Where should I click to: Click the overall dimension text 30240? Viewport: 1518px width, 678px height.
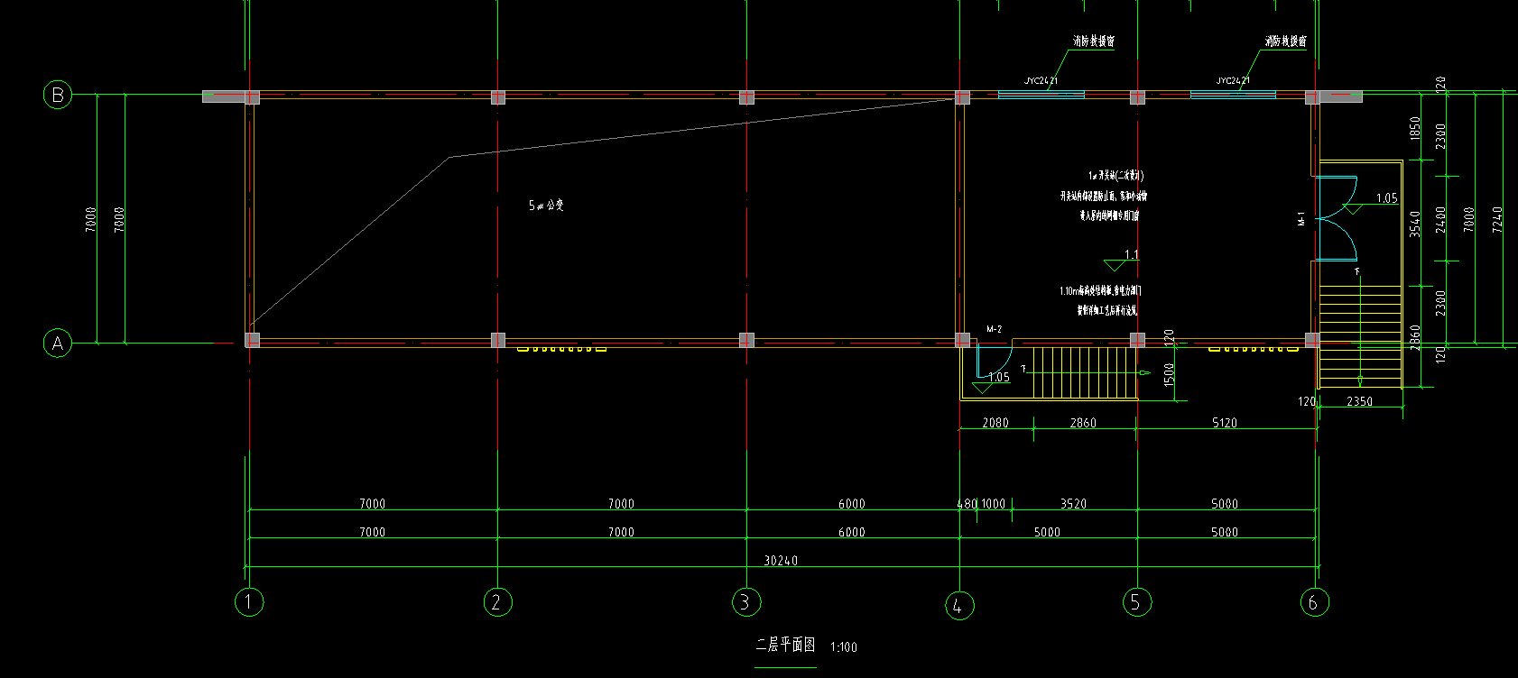tap(781, 560)
